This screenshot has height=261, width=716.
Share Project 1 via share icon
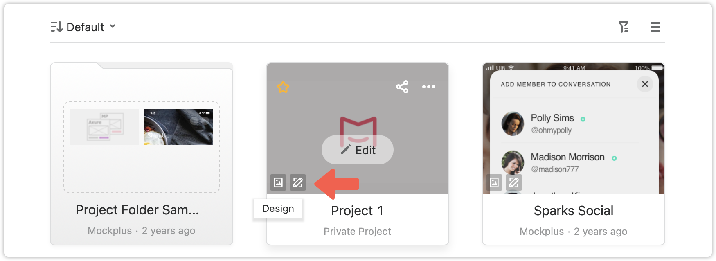(x=402, y=87)
